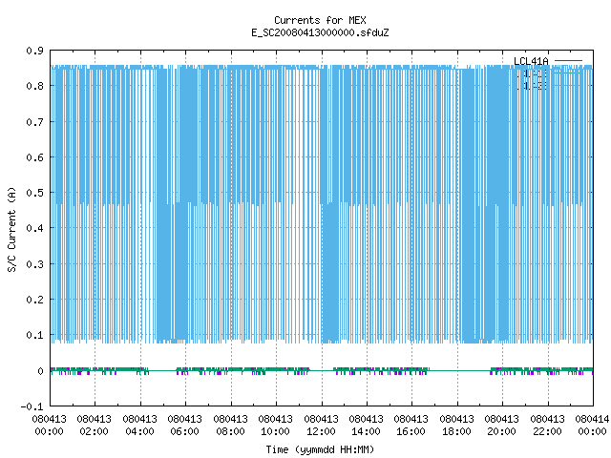
Task: Select the 'LCL41A' legend label
Action: (x=531, y=61)
